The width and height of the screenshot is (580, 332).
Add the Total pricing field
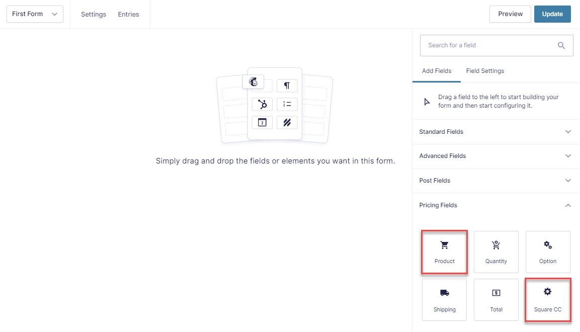pos(496,300)
